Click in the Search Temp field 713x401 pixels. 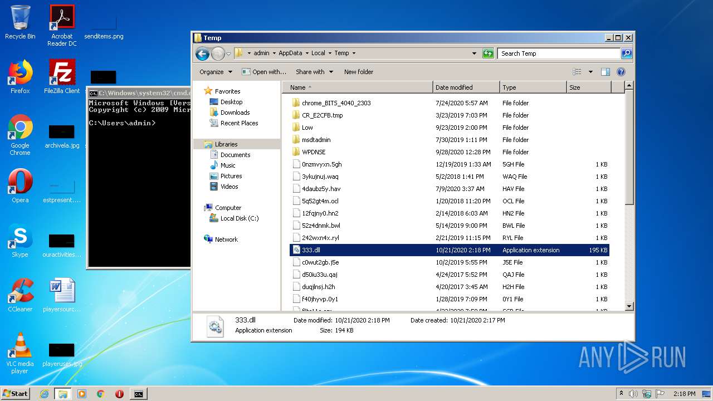pos(559,53)
